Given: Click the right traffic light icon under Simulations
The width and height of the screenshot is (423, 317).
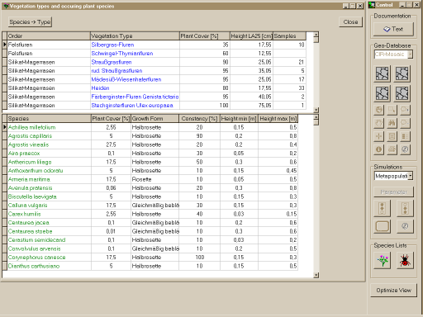Looking at the screenshot, I should (x=405, y=208).
